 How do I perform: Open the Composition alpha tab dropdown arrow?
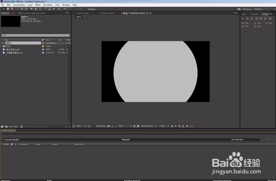click(147, 13)
